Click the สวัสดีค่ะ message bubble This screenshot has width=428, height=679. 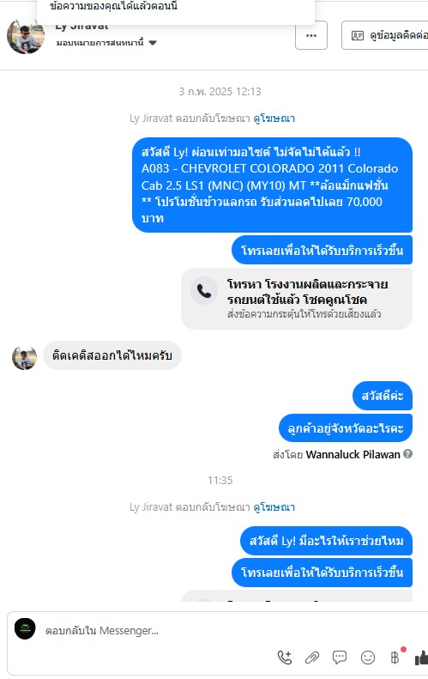(383, 396)
